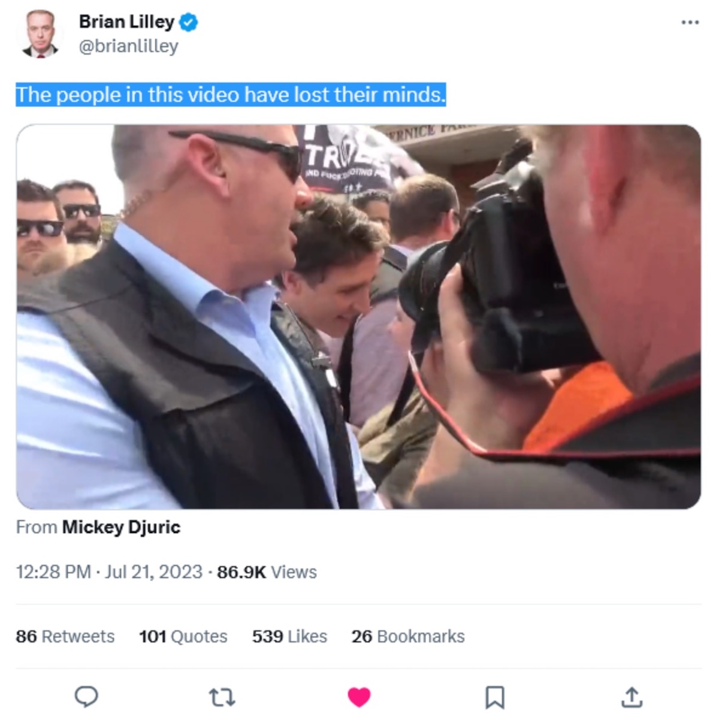Screen dimensions: 719x720
Task: Click the blue verified badge
Action: (189, 23)
